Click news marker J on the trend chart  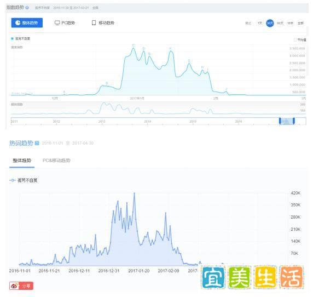coord(227,89)
